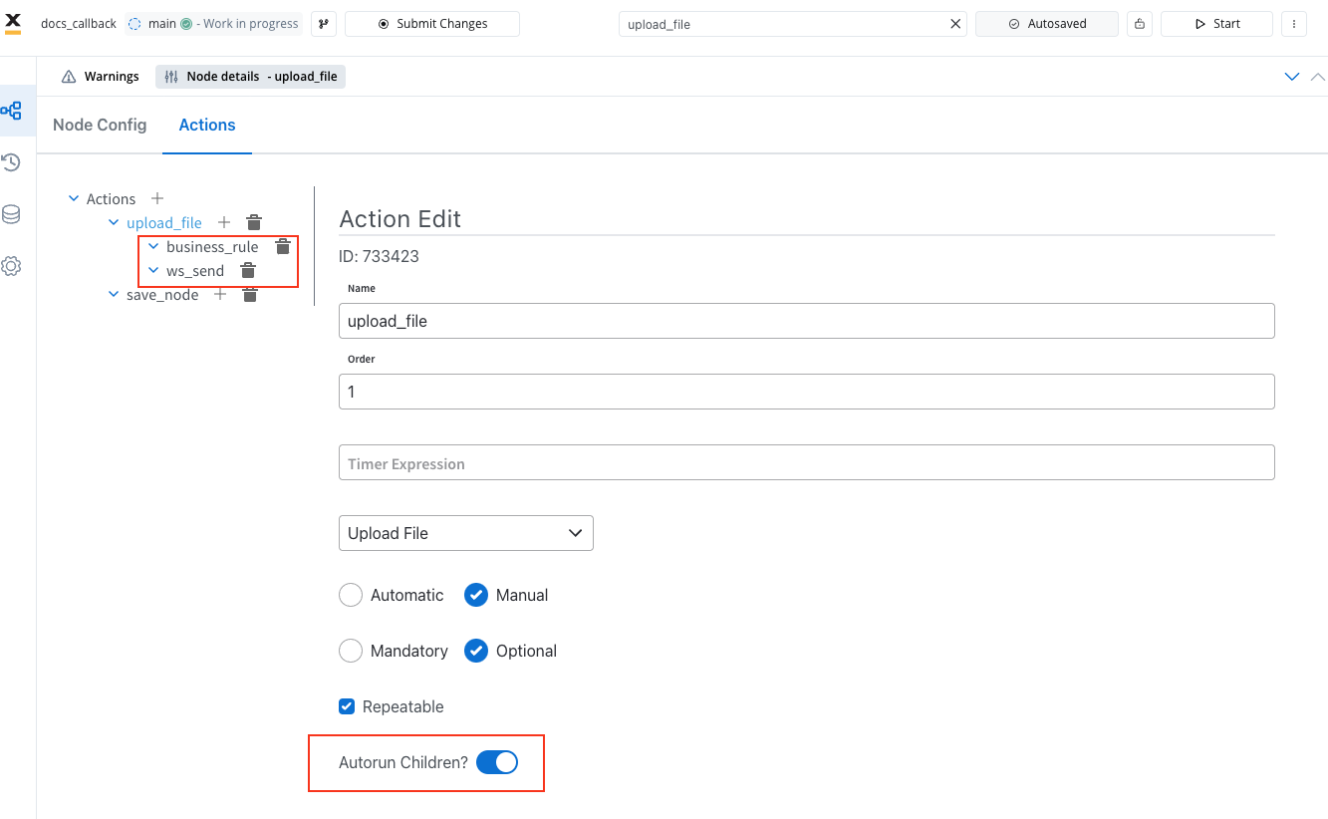Image resolution: width=1328 pixels, height=819 pixels.
Task: Open the settings gear in the sidebar
Action: (12, 266)
